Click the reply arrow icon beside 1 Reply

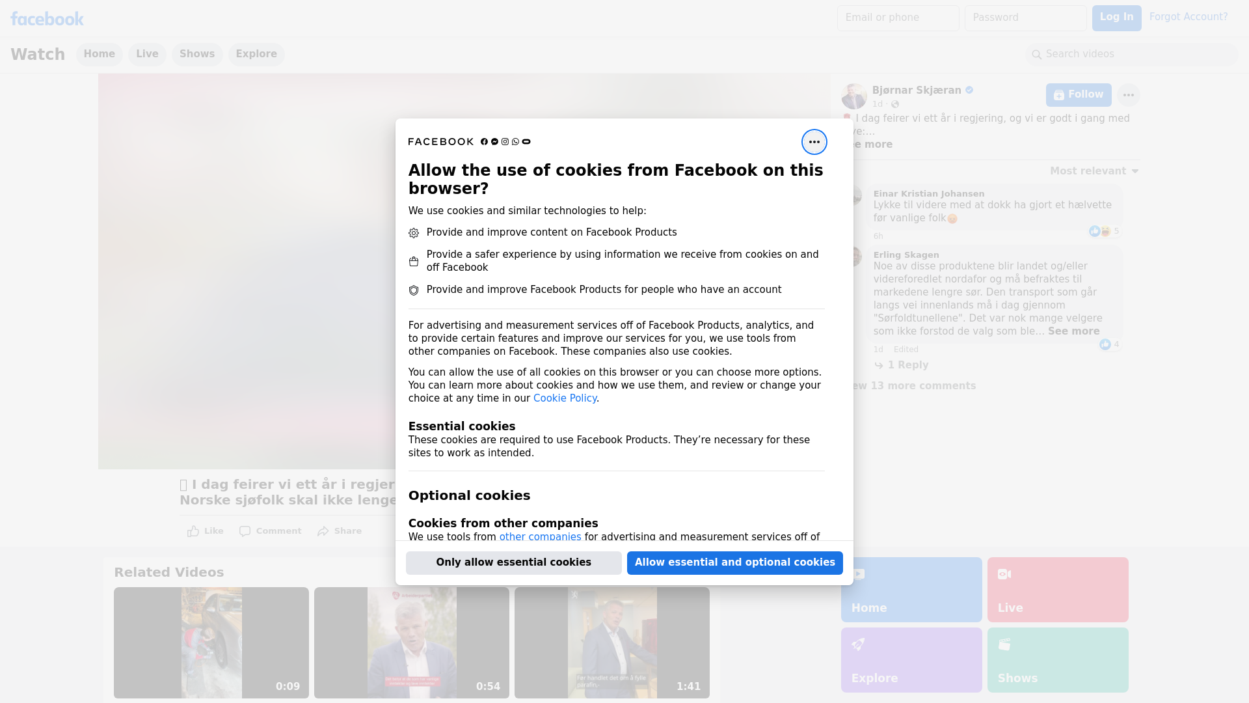click(x=879, y=365)
